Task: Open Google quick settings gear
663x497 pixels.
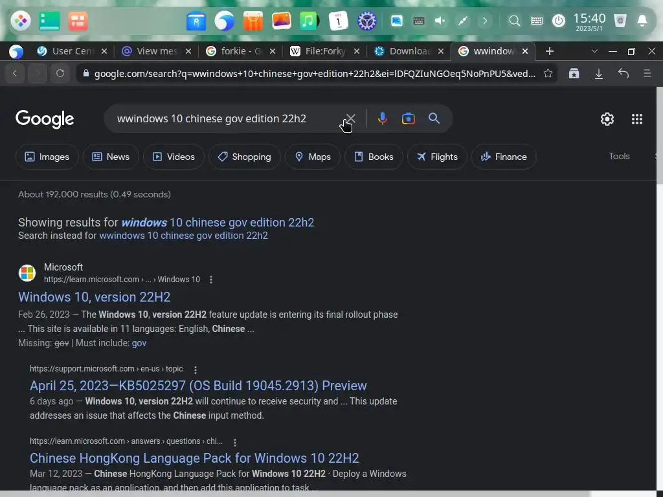Action: coord(607,119)
